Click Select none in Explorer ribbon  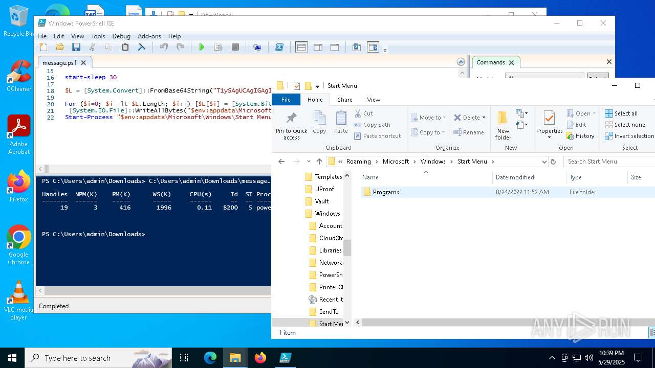pos(625,125)
